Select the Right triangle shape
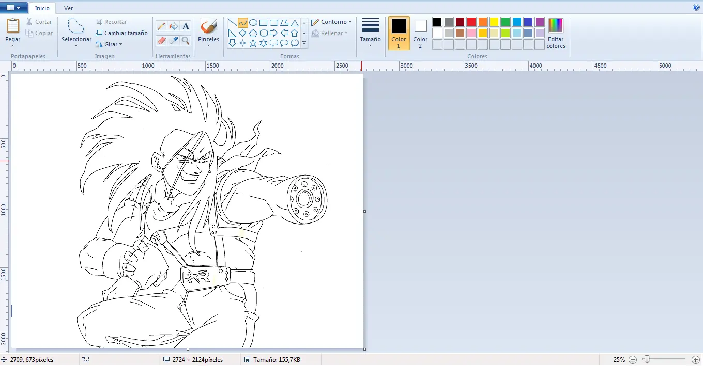The height and width of the screenshot is (366, 703). [x=233, y=33]
